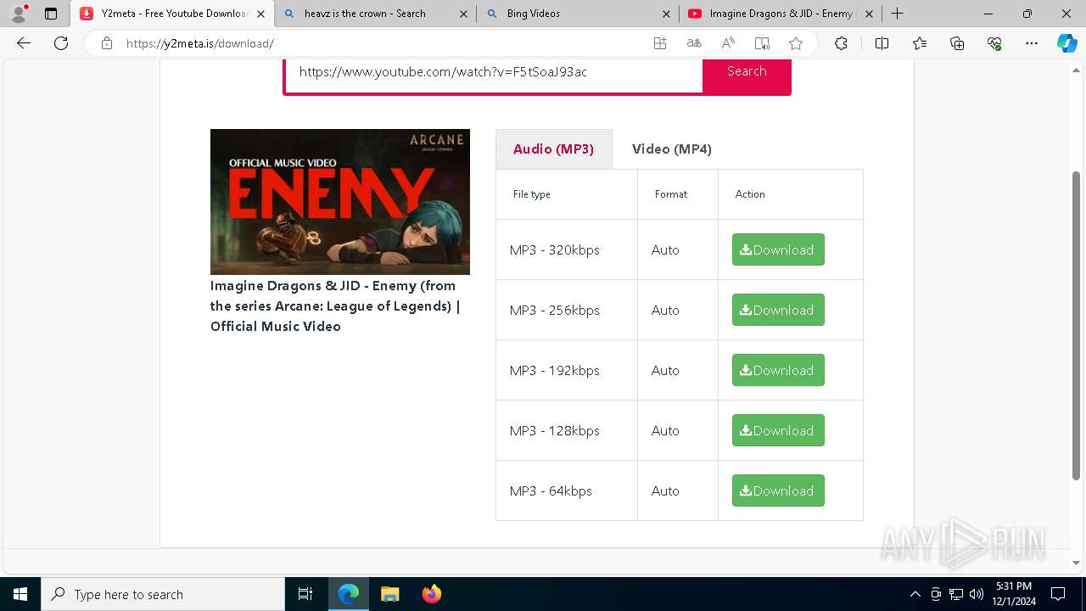Download the MP3 256kbps file
Image resolution: width=1086 pixels, height=611 pixels.
(x=778, y=310)
